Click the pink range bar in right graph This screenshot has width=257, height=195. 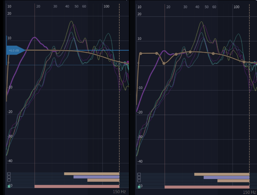pos(206,187)
